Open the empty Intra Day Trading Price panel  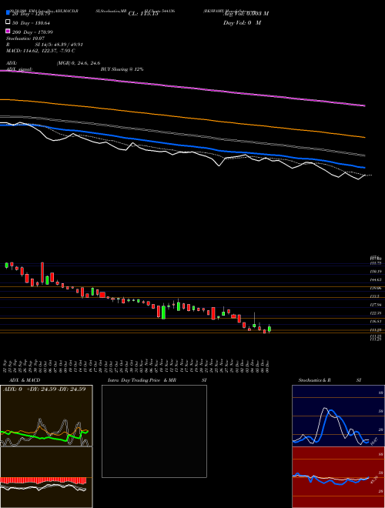click(x=154, y=431)
